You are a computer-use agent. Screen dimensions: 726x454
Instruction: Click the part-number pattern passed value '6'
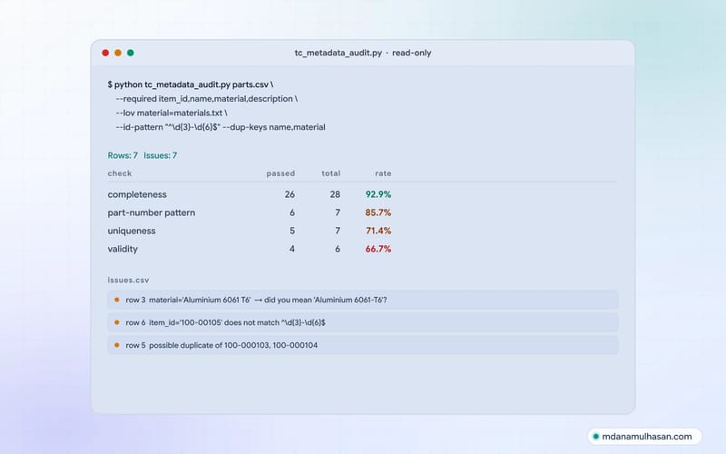(x=292, y=212)
